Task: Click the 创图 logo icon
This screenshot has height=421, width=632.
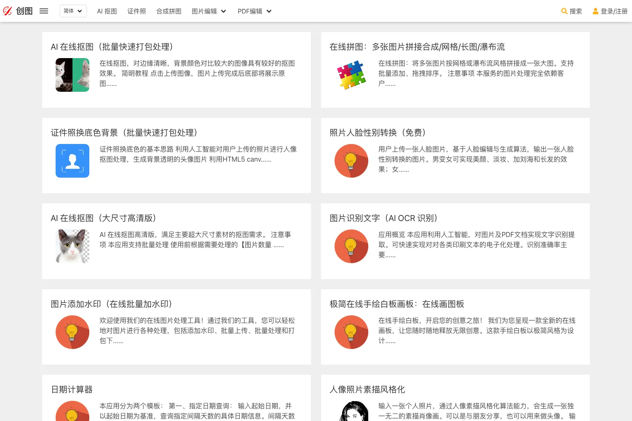Action: pos(8,11)
